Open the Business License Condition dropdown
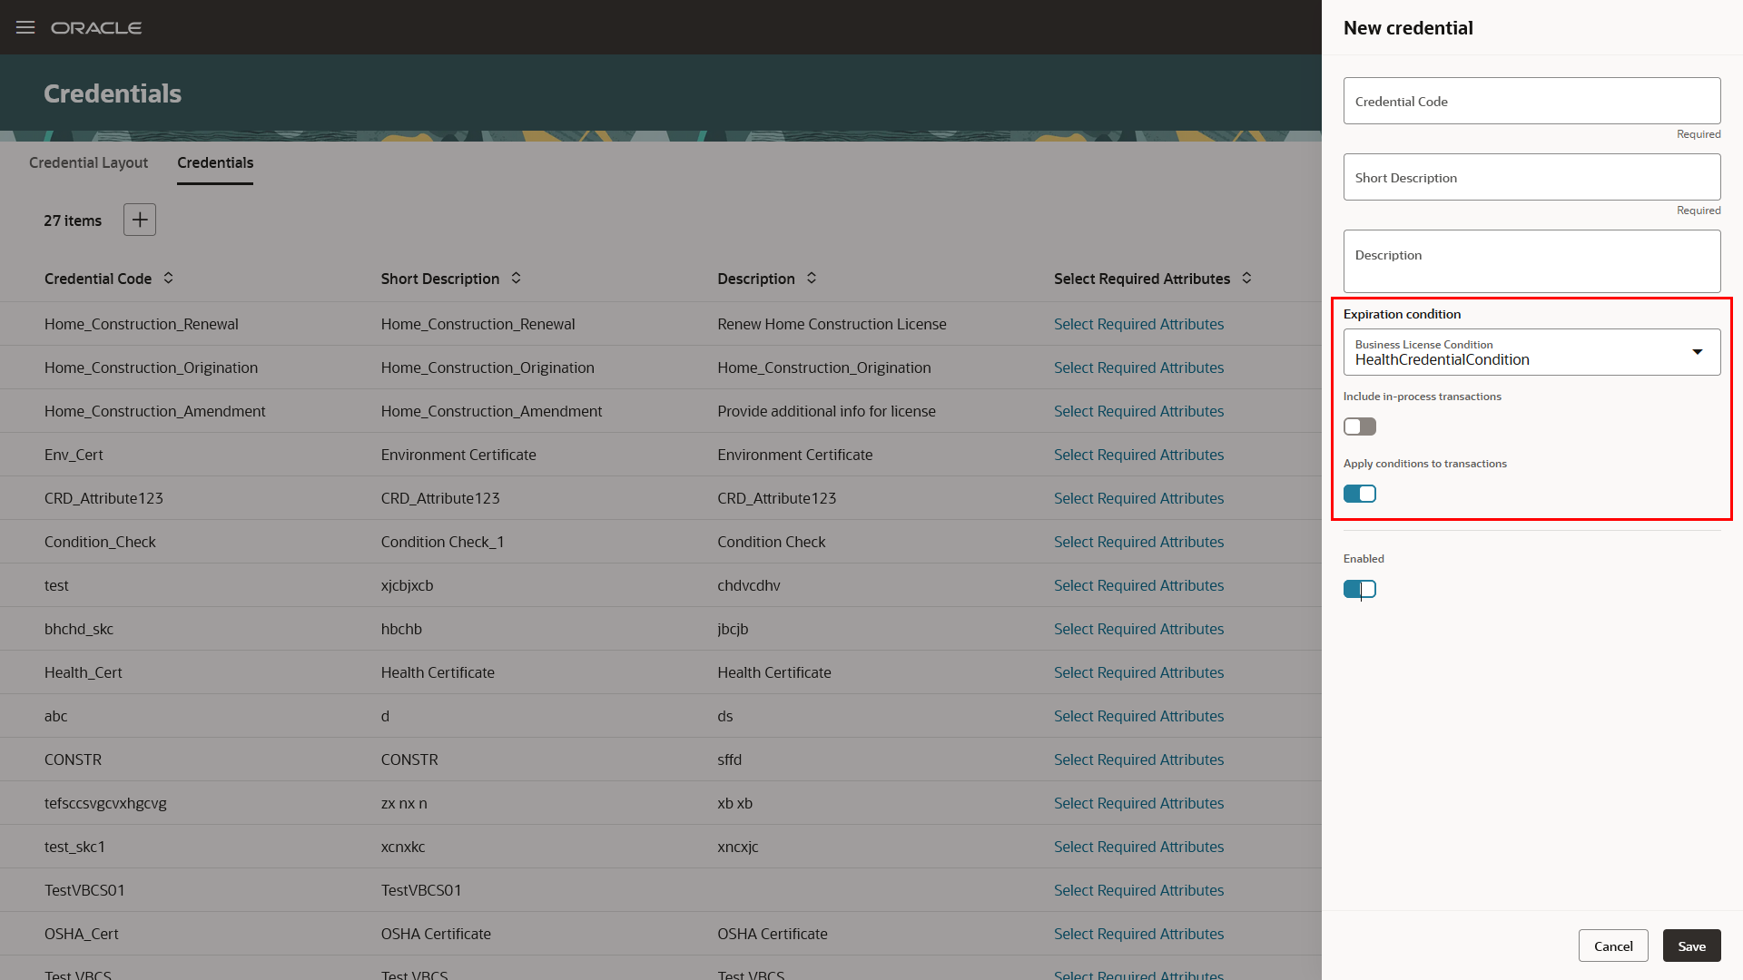The image size is (1743, 980). 1697,352
